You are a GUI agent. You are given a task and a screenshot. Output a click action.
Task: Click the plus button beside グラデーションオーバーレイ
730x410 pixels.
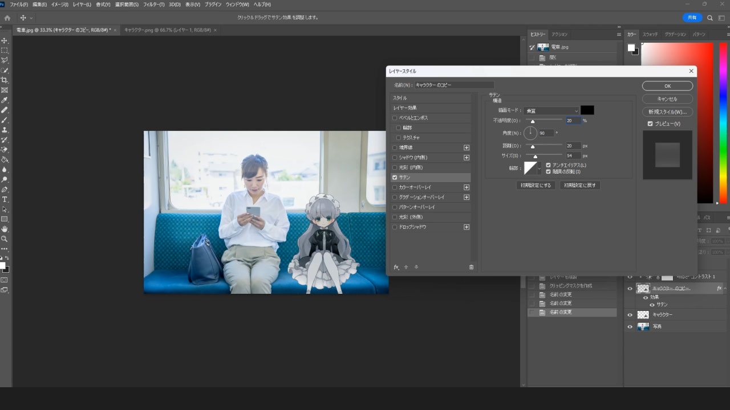click(467, 197)
